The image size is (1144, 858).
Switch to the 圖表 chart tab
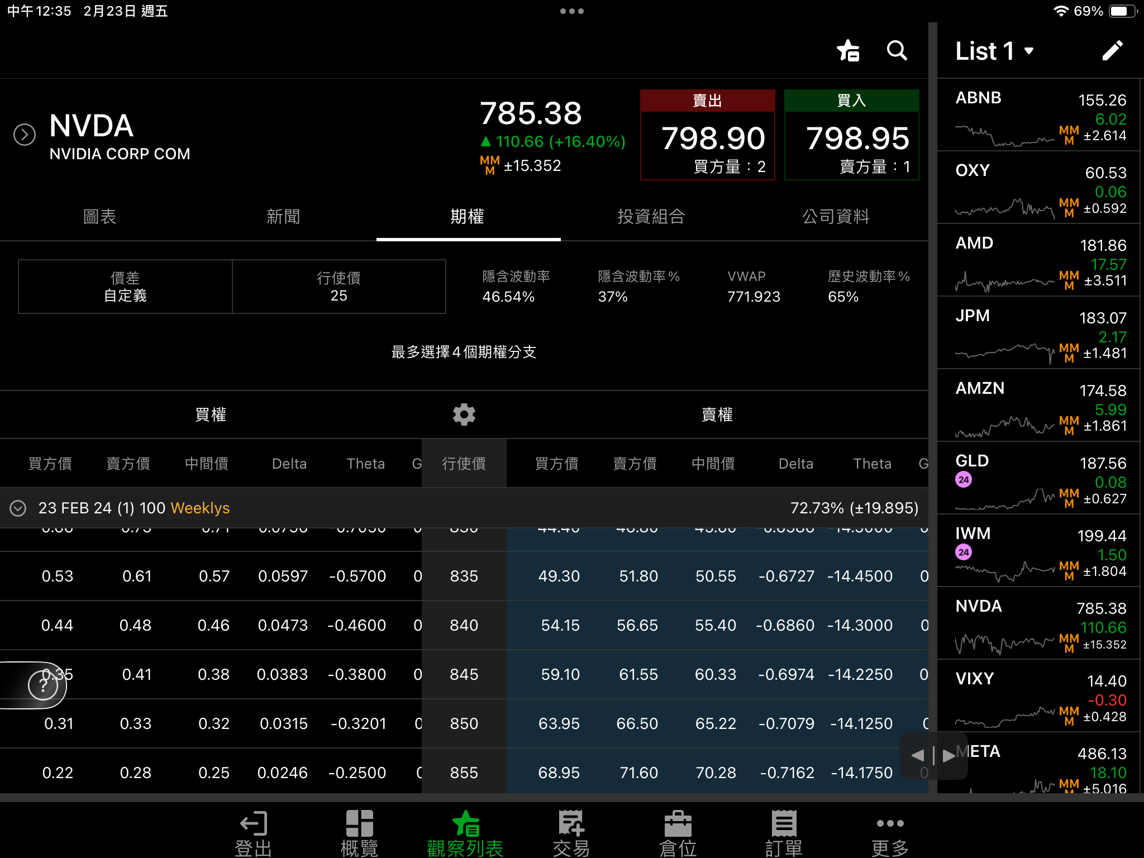click(99, 217)
